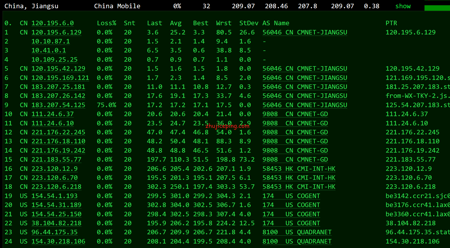Click PTR text 'be3142.ccr21.sjc'
Viewport: 450px width, 248px height.
point(417,196)
